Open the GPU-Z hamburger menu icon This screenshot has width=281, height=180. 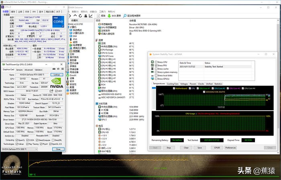tap(63, 69)
